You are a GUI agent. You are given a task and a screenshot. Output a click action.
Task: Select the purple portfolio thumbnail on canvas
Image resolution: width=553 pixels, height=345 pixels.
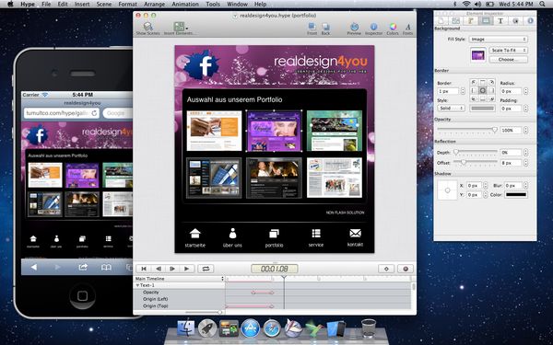[x=274, y=131]
